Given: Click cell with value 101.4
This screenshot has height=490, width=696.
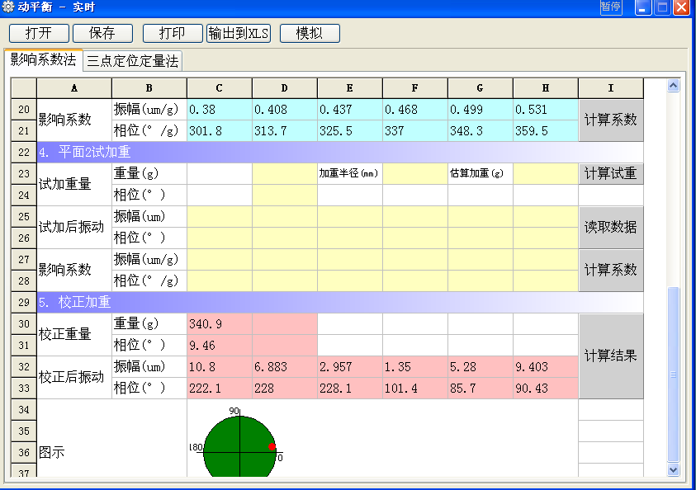Looking at the screenshot, I should [x=415, y=389].
